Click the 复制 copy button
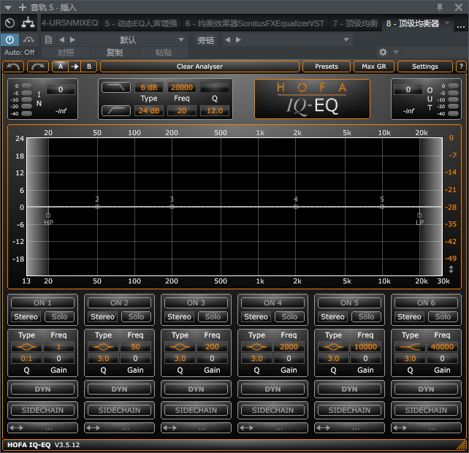 tap(115, 53)
